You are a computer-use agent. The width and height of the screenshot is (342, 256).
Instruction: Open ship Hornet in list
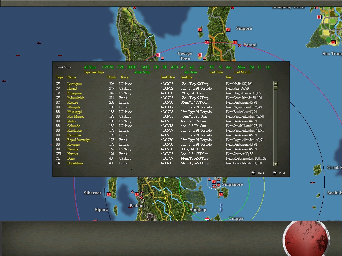[x=72, y=88]
